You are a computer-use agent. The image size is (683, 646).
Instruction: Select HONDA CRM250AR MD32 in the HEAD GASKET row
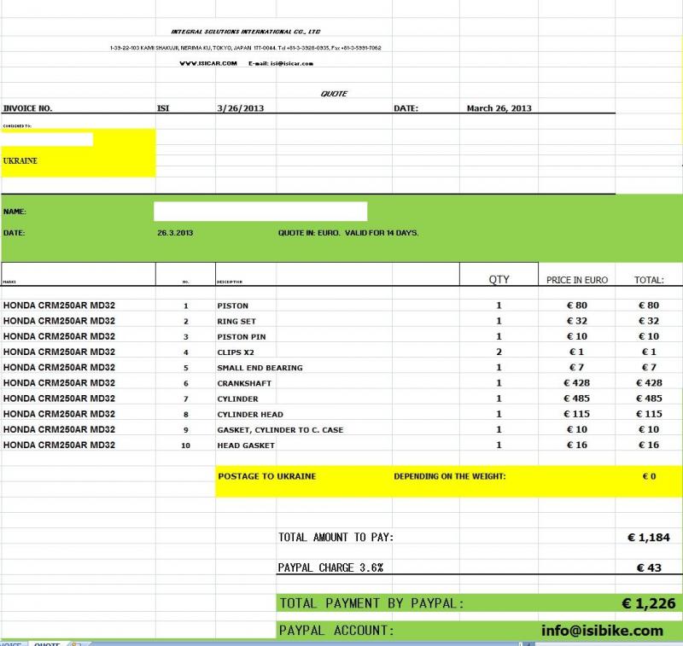[59, 445]
